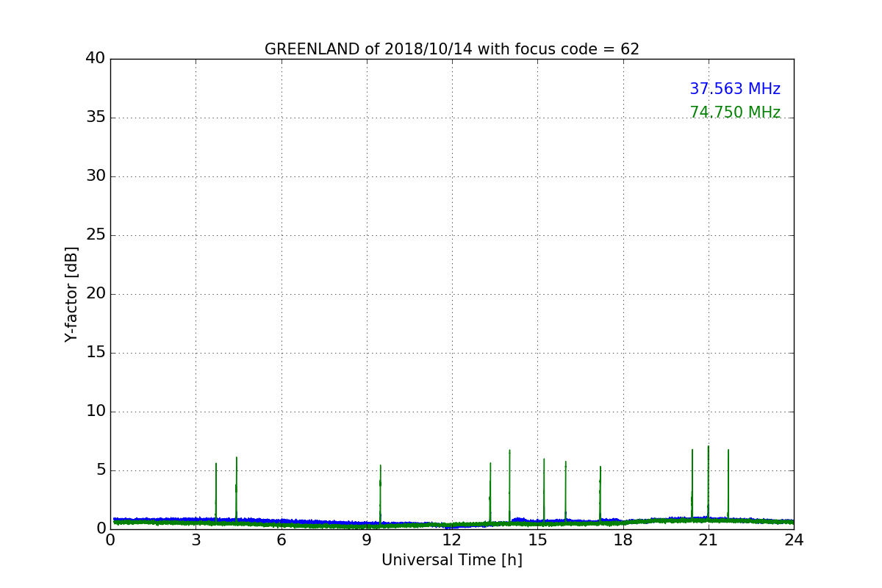
Task: Click the y-axis tick label 15
Action: [96, 352]
